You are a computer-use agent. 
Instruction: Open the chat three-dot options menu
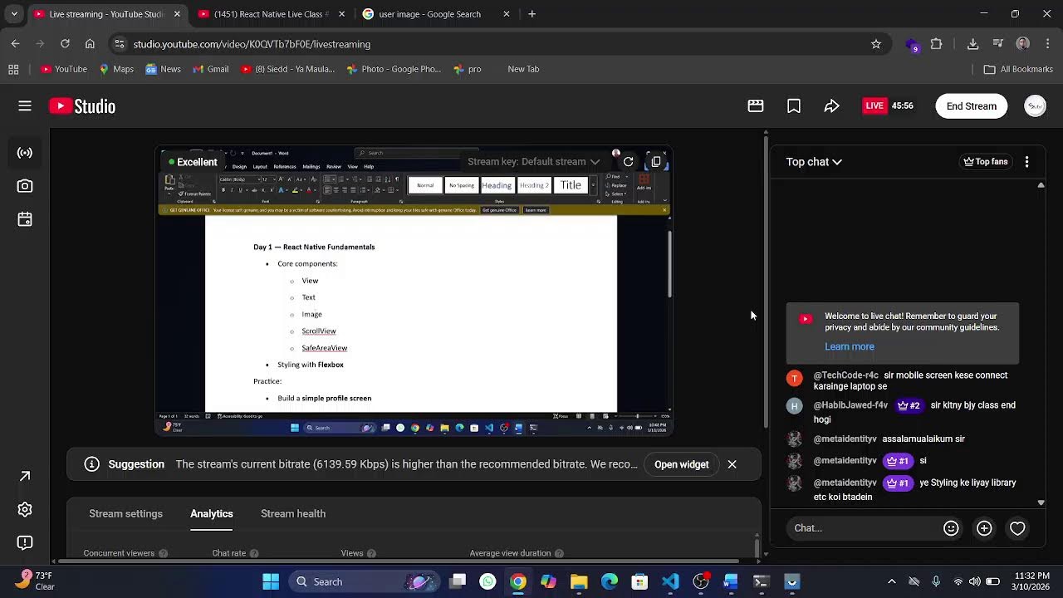[1026, 162]
